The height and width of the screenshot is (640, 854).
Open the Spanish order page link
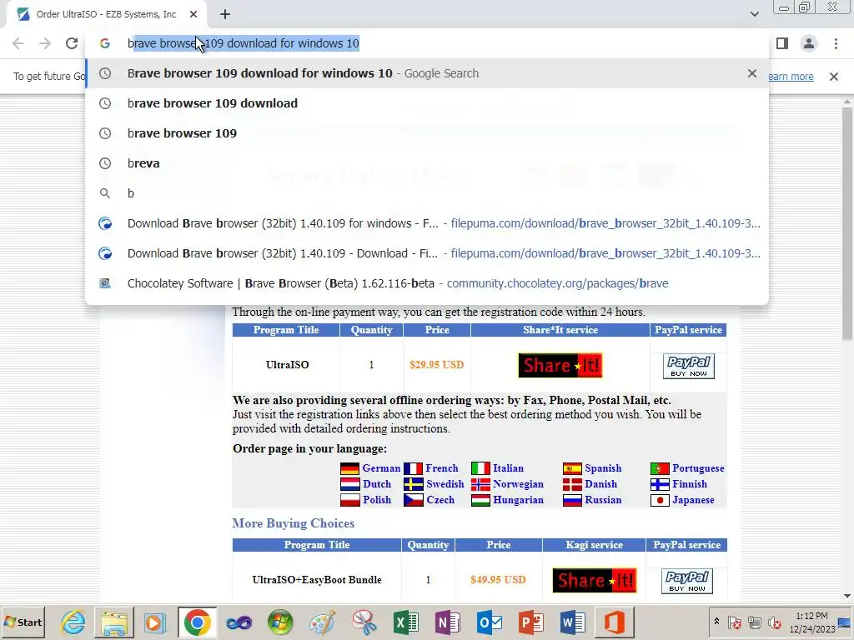[x=603, y=468]
